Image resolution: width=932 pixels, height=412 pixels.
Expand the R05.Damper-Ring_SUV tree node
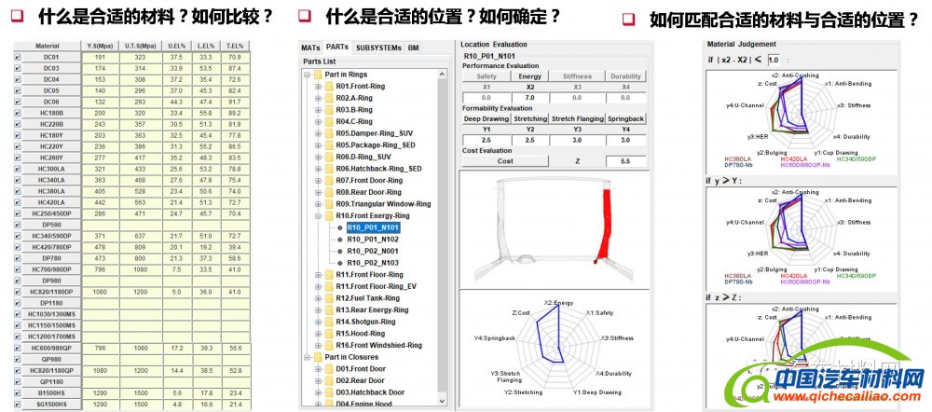coord(318,133)
